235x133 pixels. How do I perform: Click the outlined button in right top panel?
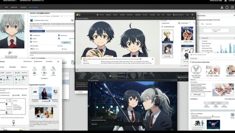[x=216, y=30]
